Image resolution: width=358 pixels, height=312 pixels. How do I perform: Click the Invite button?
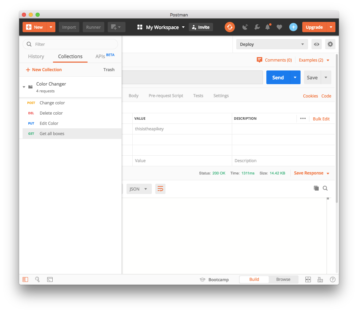(201, 27)
